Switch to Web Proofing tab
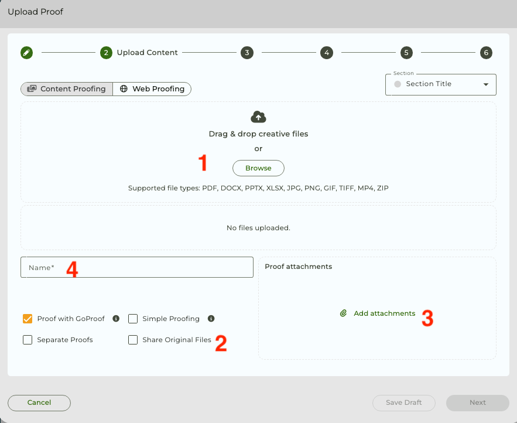The width and height of the screenshot is (517, 423). 152,89
